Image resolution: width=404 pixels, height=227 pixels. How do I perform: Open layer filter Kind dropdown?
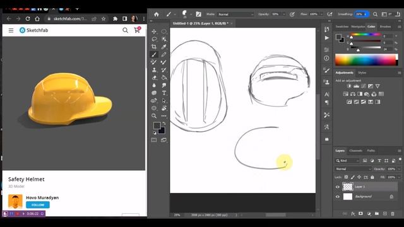pyautogui.click(x=347, y=161)
